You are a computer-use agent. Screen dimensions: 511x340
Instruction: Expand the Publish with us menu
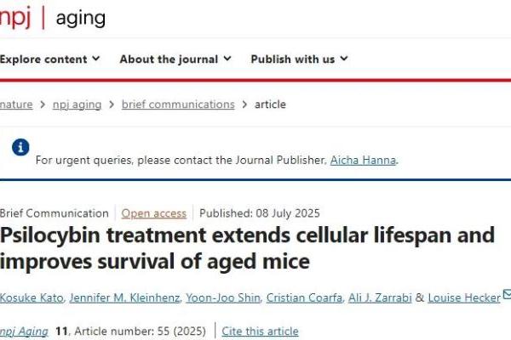click(x=298, y=59)
